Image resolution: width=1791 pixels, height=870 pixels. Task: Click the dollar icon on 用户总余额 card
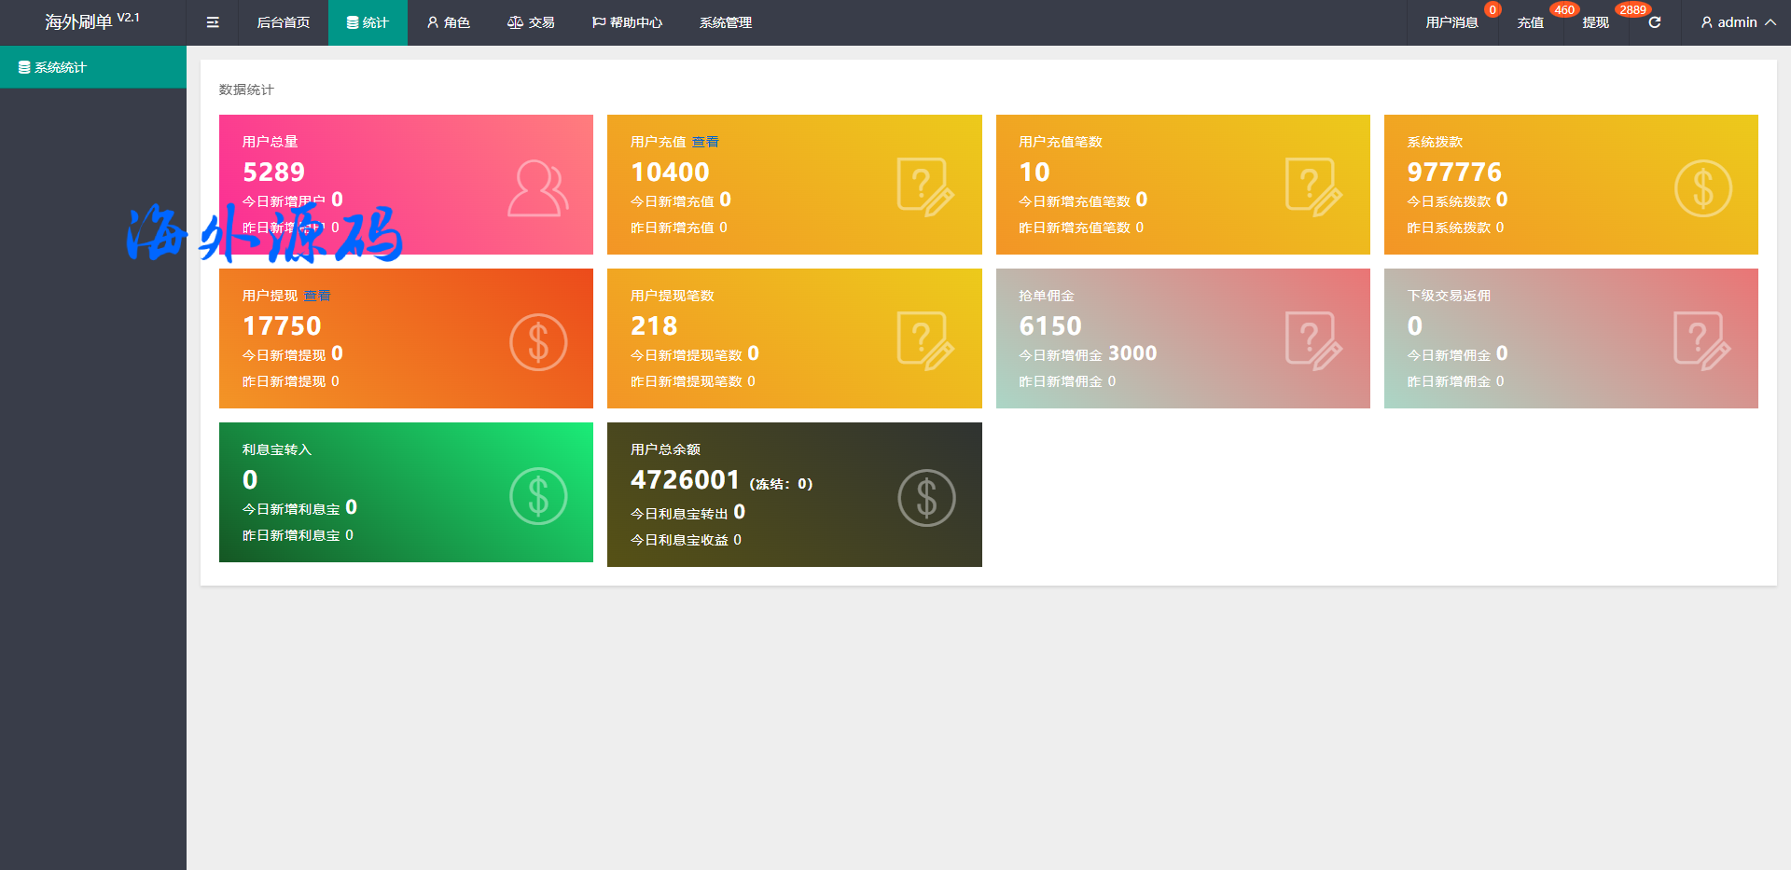[926, 498]
